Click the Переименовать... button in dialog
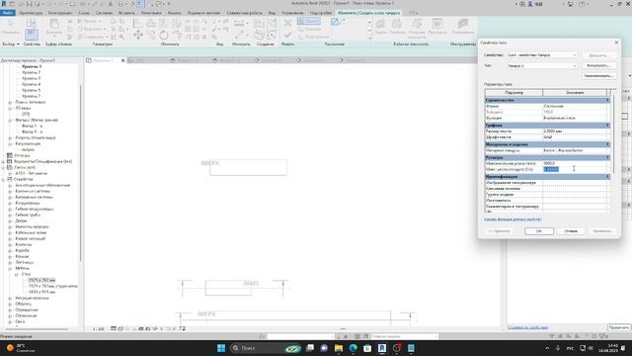 point(599,76)
